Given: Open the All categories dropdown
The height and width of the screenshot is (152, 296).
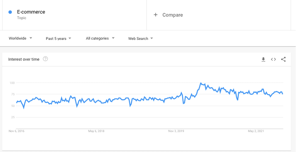Looking at the screenshot, I should tap(100, 38).
